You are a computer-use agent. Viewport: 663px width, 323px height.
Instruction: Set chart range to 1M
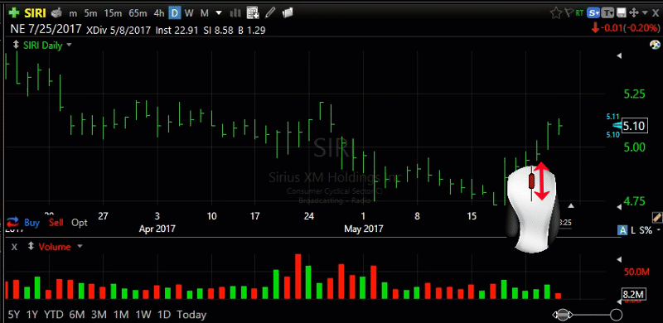[122, 315]
